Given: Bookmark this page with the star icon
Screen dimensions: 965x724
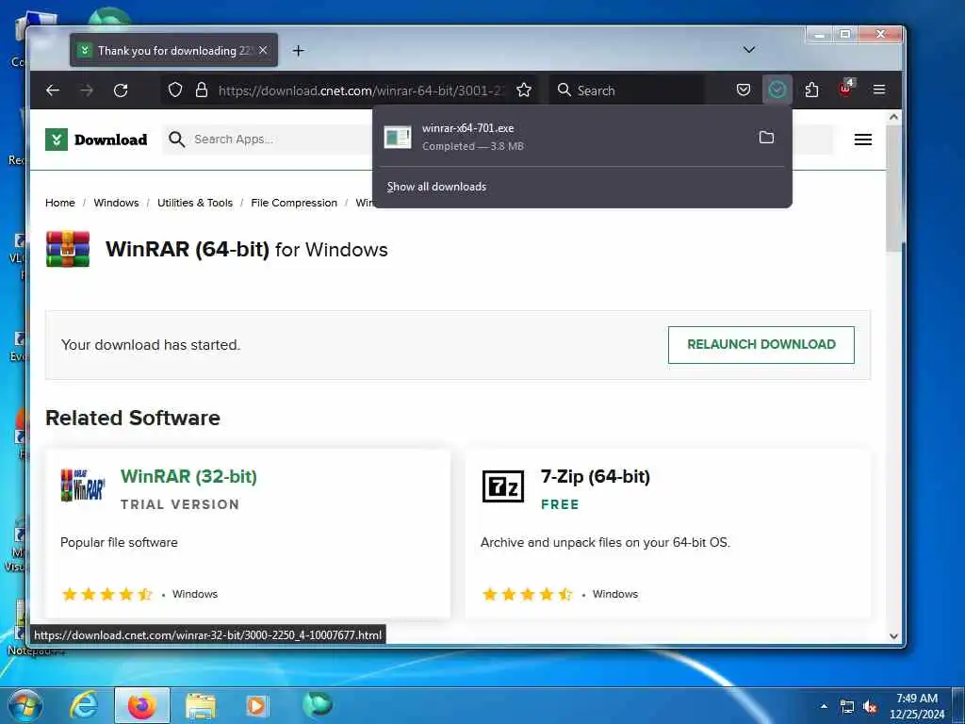Looking at the screenshot, I should tap(524, 90).
